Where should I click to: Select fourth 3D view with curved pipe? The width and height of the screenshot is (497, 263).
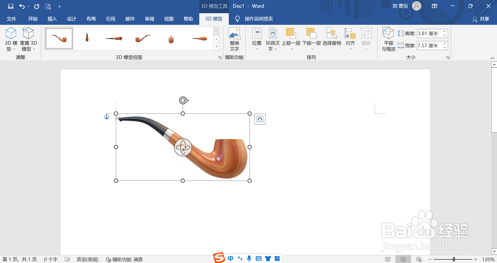point(143,38)
